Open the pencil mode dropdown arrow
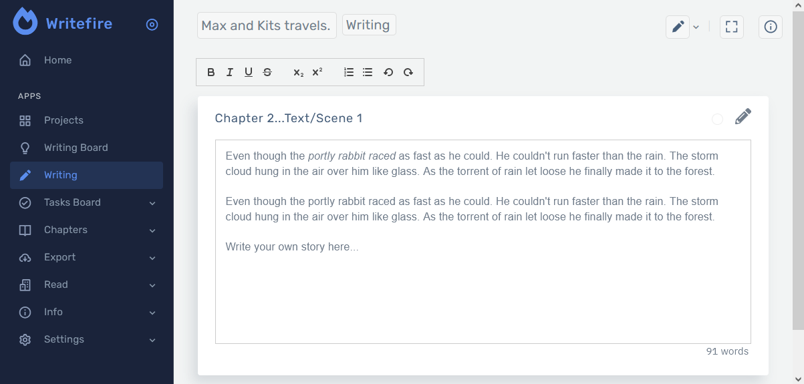The width and height of the screenshot is (804, 384). coord(696,27)
